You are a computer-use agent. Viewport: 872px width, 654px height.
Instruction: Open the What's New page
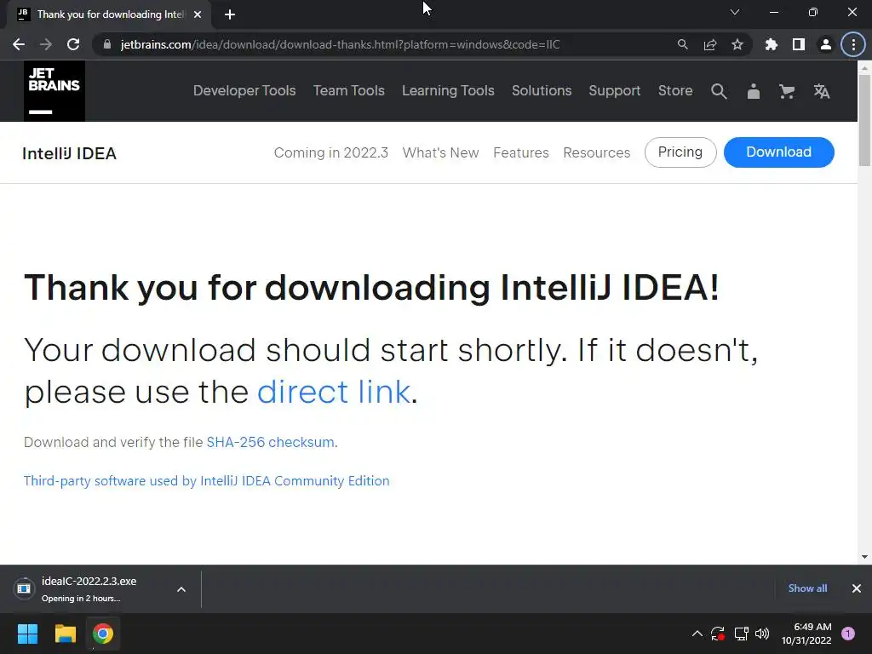point(440,152)
